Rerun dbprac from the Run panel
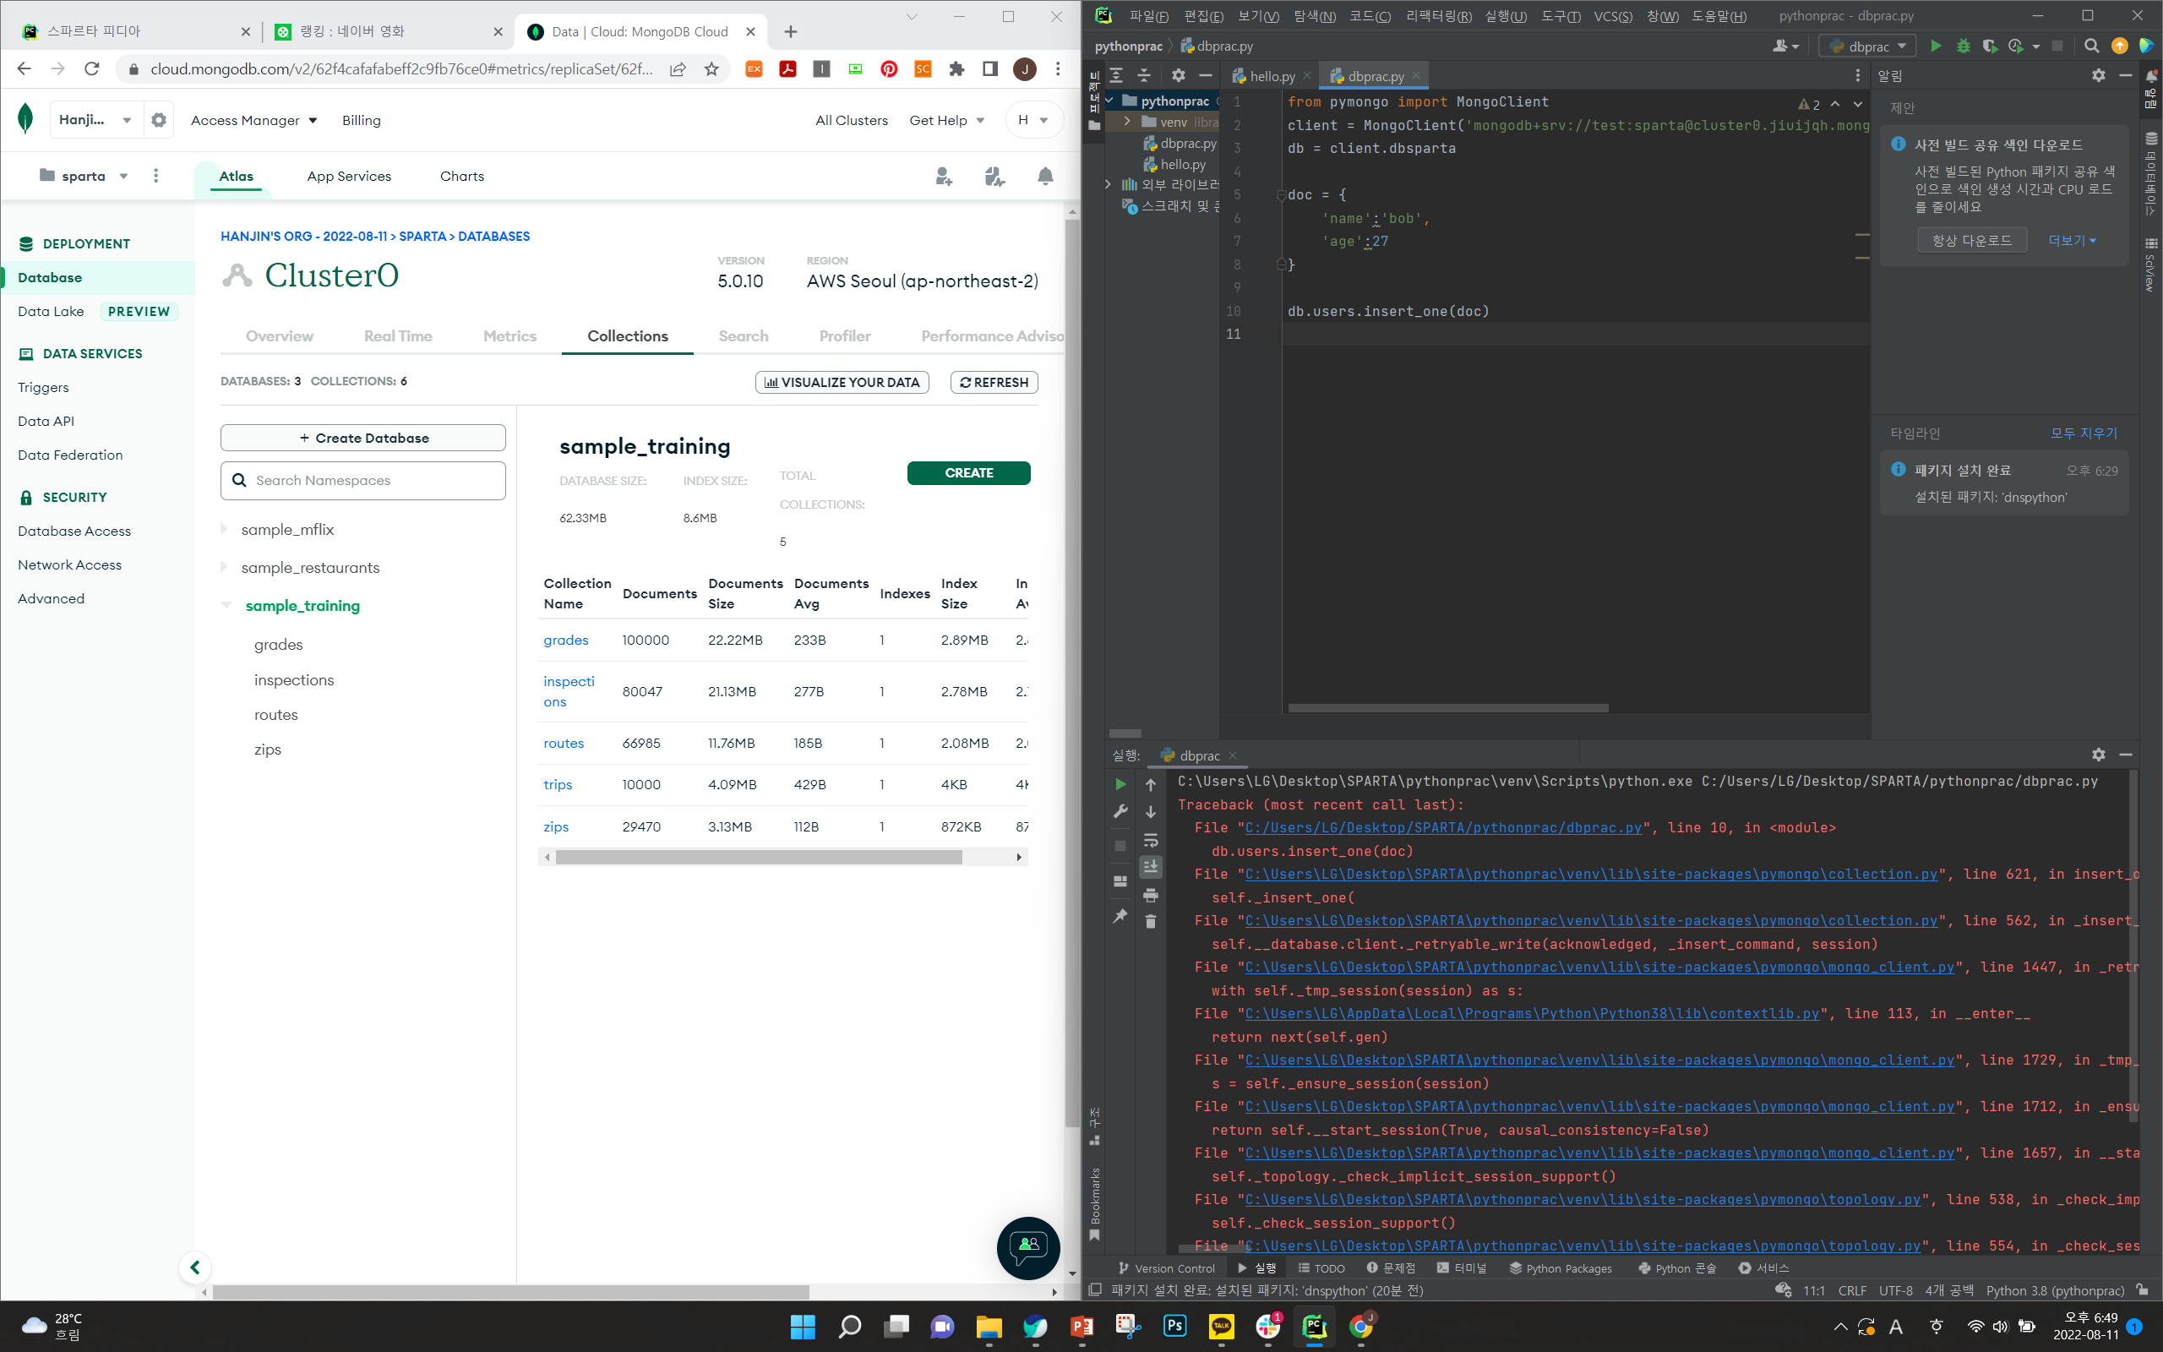 [x=1120, y=784]
